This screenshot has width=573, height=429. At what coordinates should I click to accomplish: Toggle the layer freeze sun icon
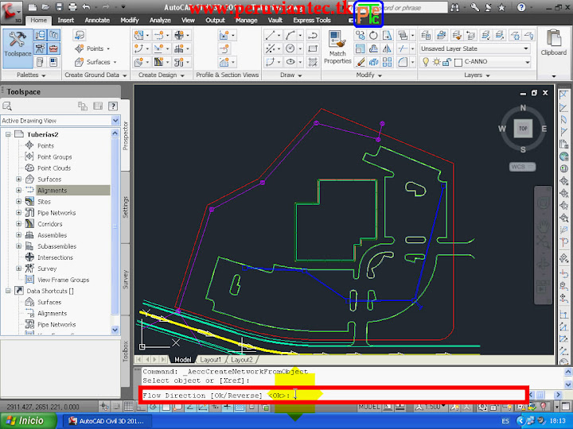436,62
